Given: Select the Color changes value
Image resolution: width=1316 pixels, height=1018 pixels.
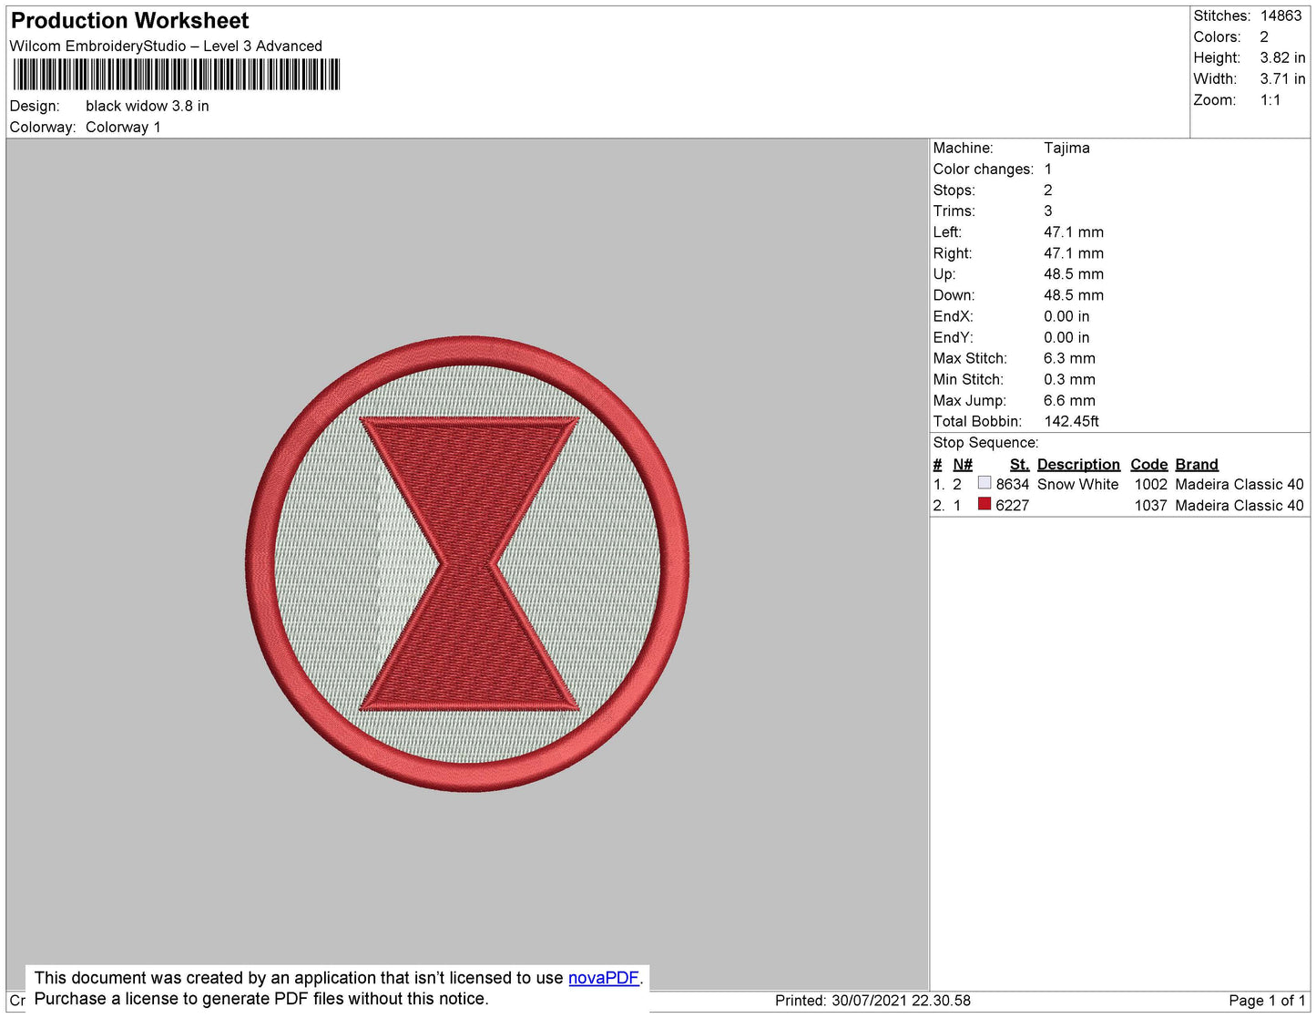Looking at the screenshot, I should pos(1048,170).
